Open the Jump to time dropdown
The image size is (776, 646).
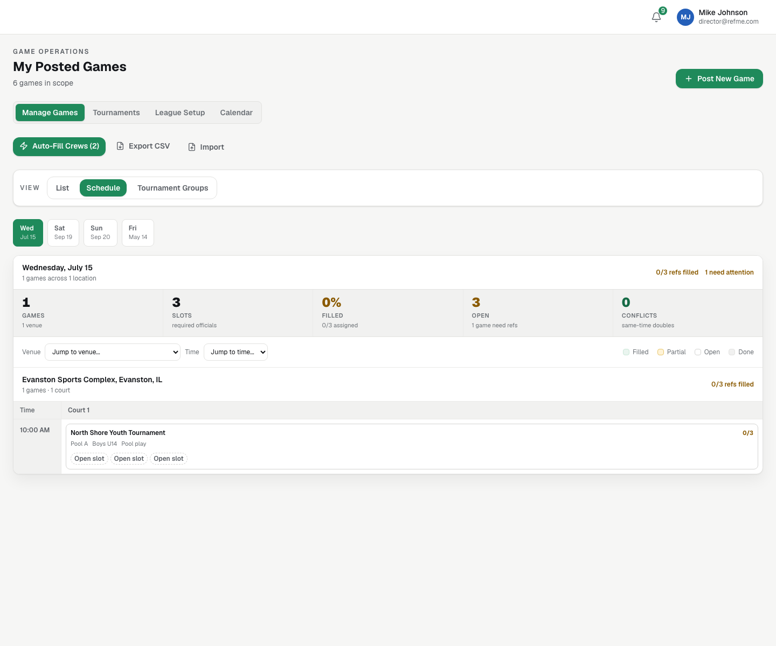tap(235, 352)
